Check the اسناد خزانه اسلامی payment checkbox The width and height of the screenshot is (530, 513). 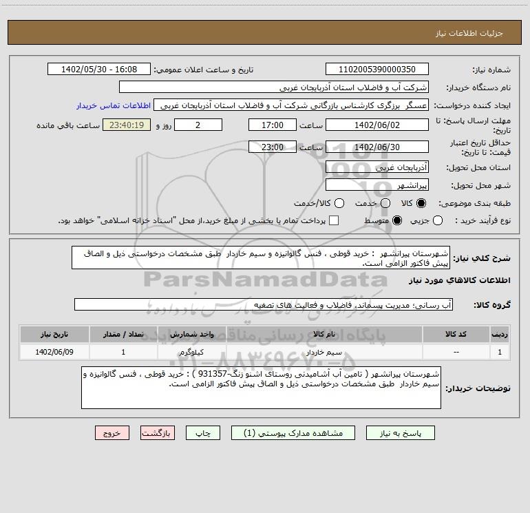click(x=334, y=220)
